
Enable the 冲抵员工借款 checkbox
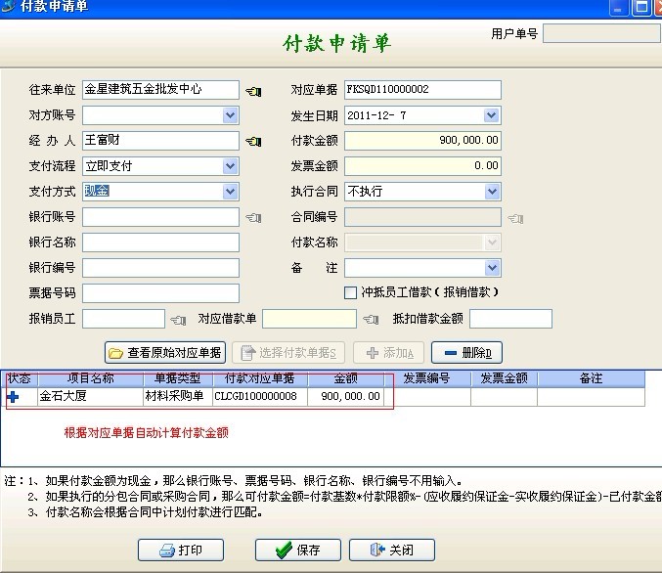(350, 292)
